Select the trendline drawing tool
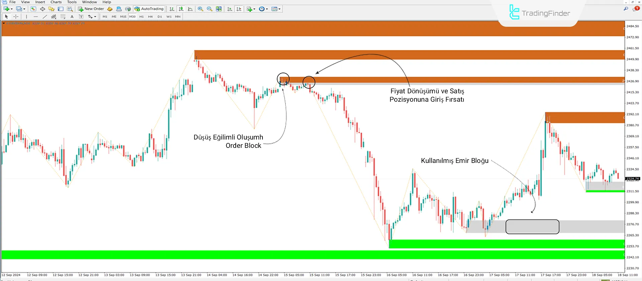This screenshot has height=281, width=642. (45, 16)
